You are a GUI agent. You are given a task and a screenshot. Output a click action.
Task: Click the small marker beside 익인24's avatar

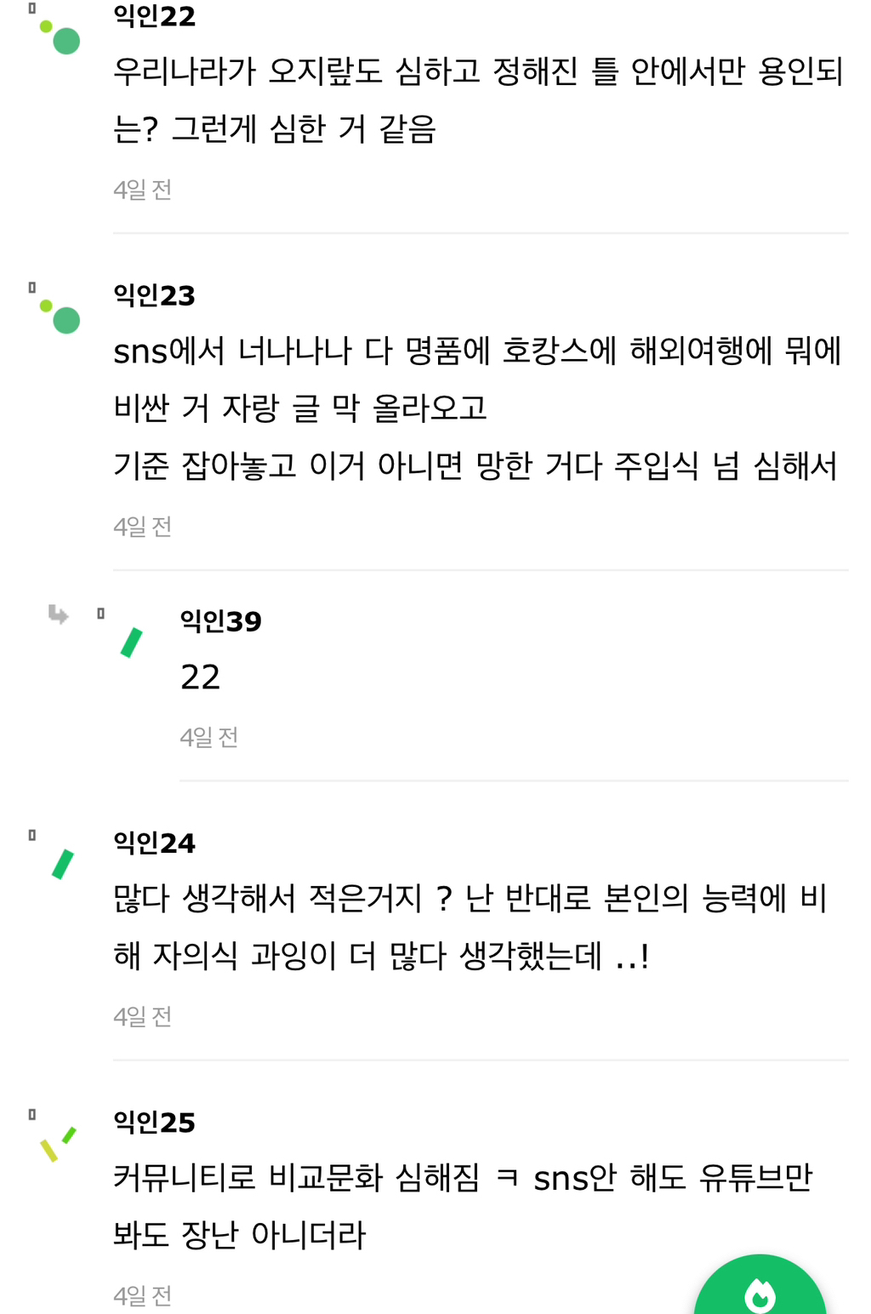(x=32, y=835)
